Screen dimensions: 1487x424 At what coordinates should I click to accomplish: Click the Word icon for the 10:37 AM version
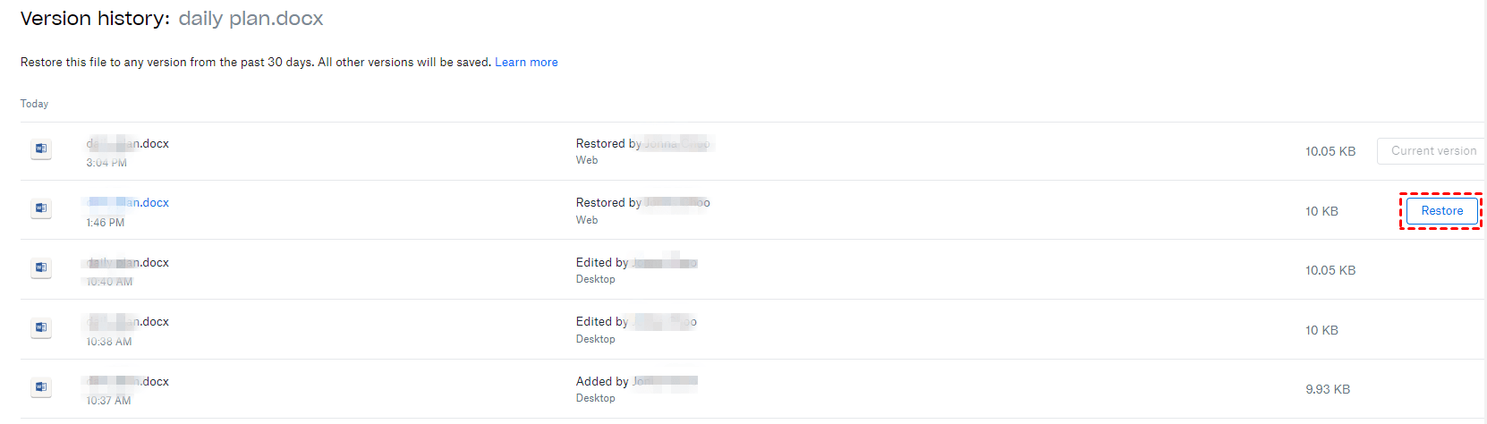[x=40, y=386]
